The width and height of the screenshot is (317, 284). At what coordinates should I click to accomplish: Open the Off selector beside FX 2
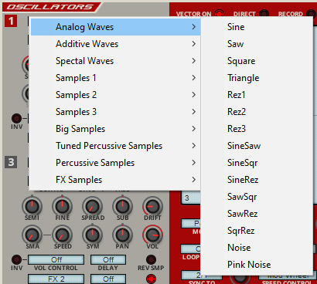pos(108,279)
